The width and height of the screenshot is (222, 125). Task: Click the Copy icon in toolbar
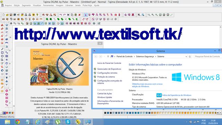[x=72, y=15]
